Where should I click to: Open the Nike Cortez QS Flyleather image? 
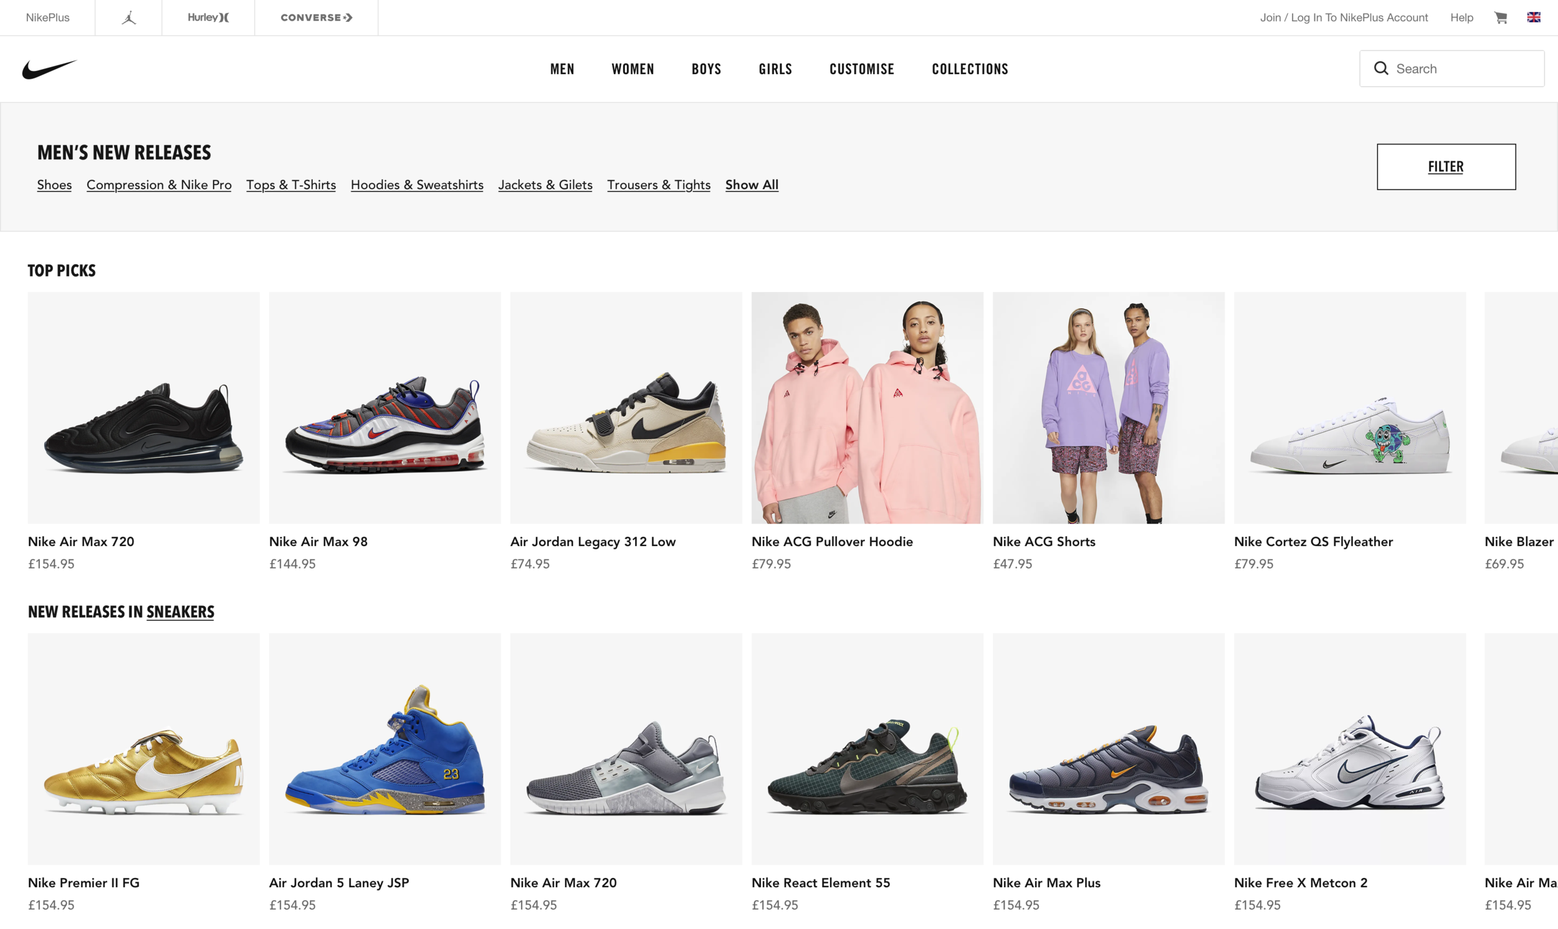coord(1349,408)
